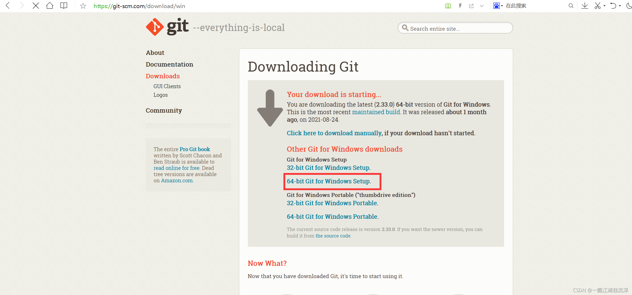This screenshot has width=632, height=295.
Task: Stop loading the page
Action: 36,6
